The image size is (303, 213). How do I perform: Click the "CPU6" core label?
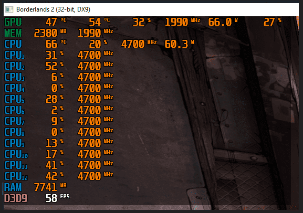(x=15, y=110)
